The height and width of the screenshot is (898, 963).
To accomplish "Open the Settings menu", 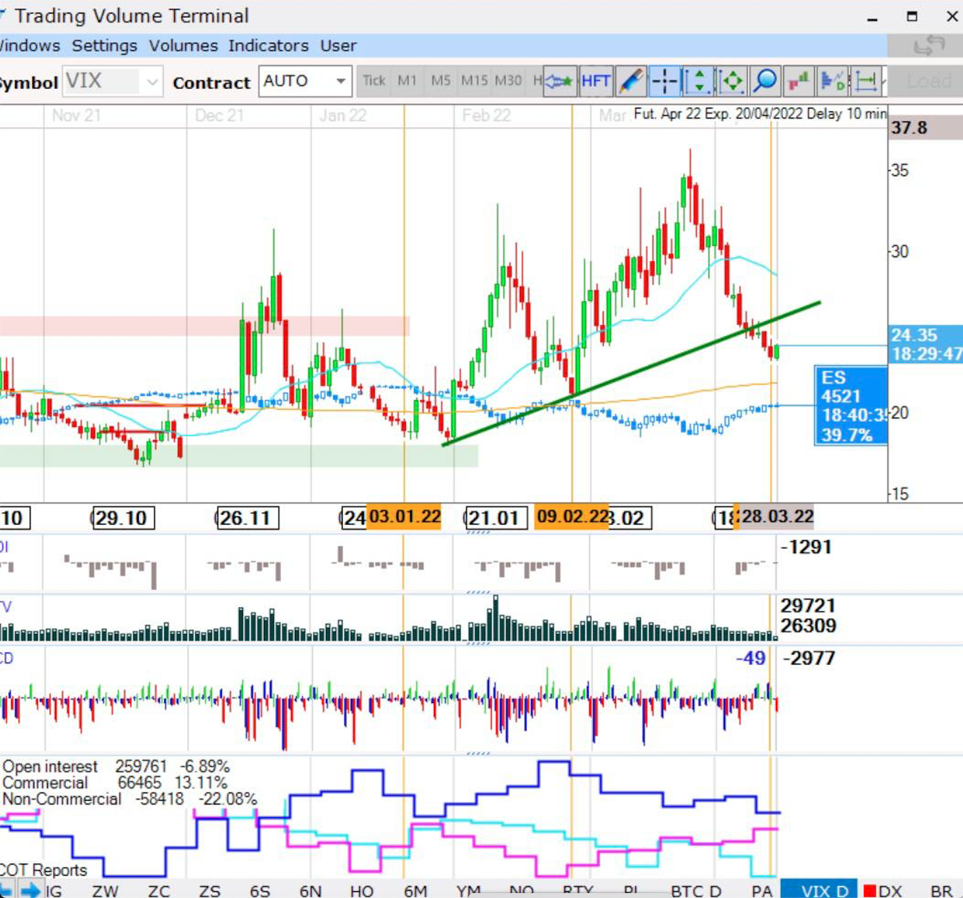I will 104,46.
